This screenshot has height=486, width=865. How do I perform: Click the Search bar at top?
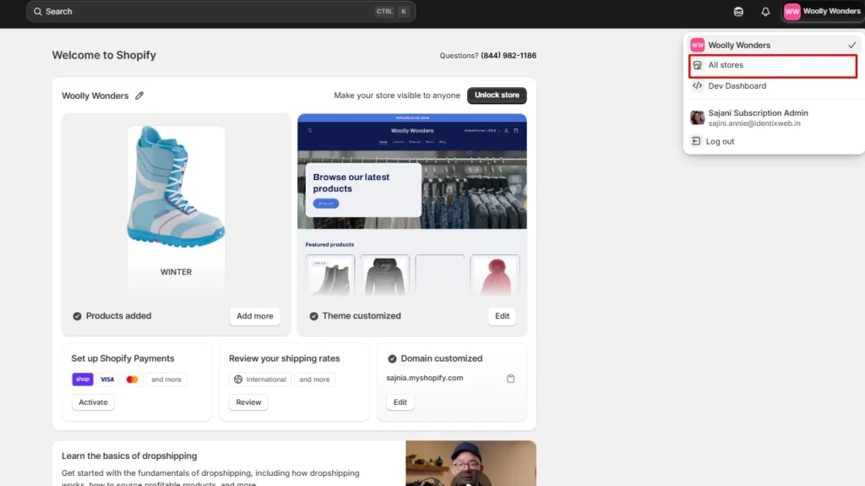click(220, 11)
